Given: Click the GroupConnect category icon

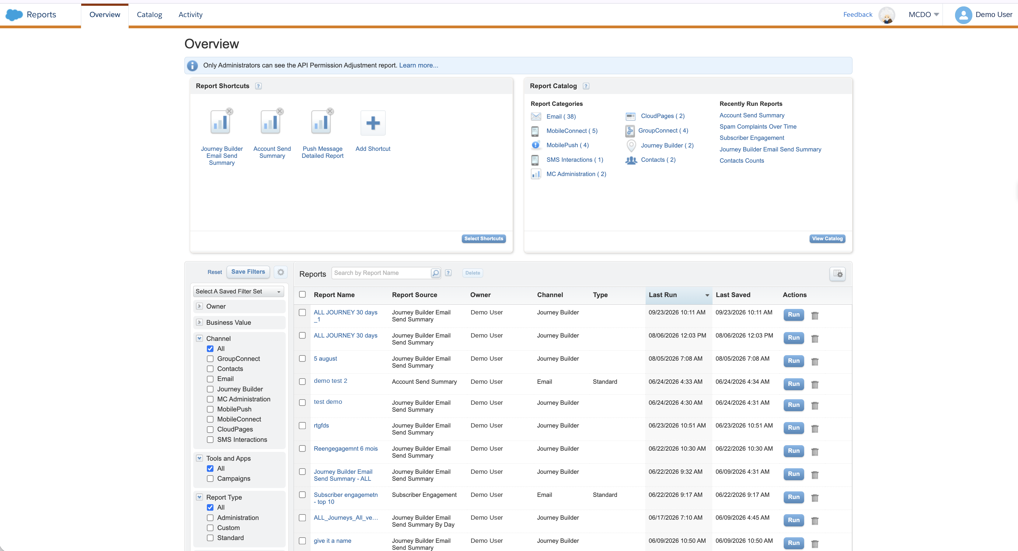Looking at the screenshot, I should (x=630, y=131).
